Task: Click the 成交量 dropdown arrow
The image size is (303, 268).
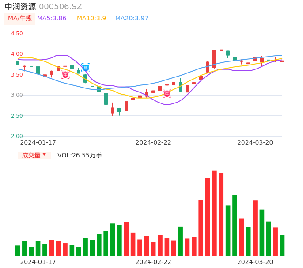Action: coord(44,155)
